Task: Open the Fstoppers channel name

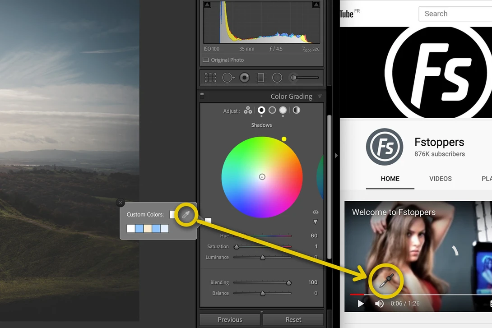Action: click(x=439, y=142)
